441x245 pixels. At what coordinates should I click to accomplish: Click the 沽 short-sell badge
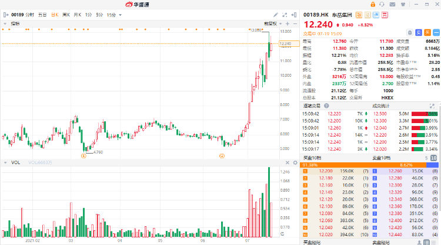tap(367, 15)
